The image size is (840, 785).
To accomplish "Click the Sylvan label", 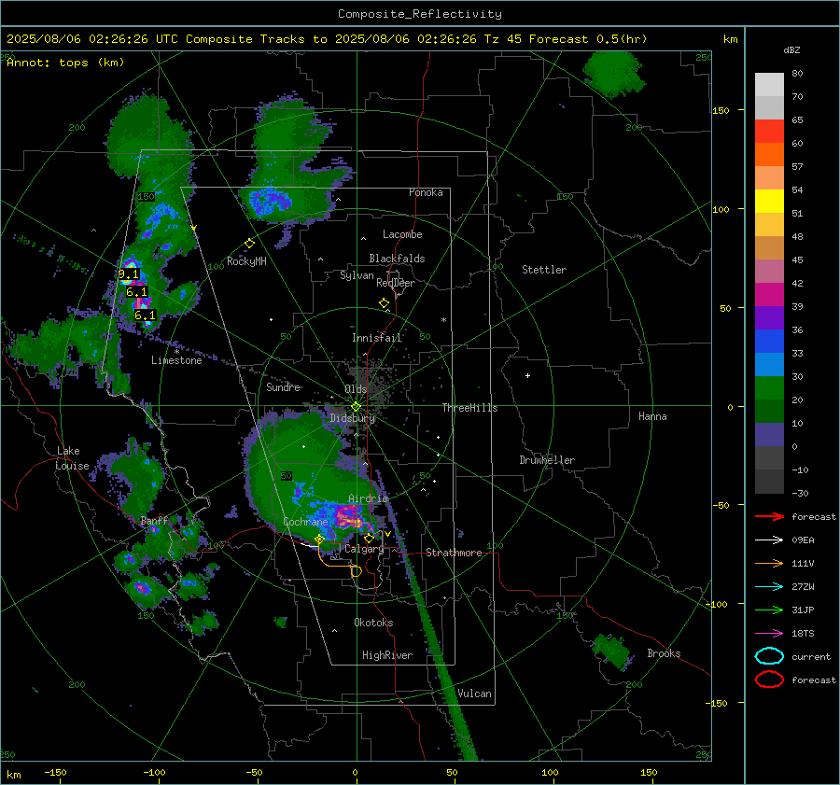I will [357, 275].
